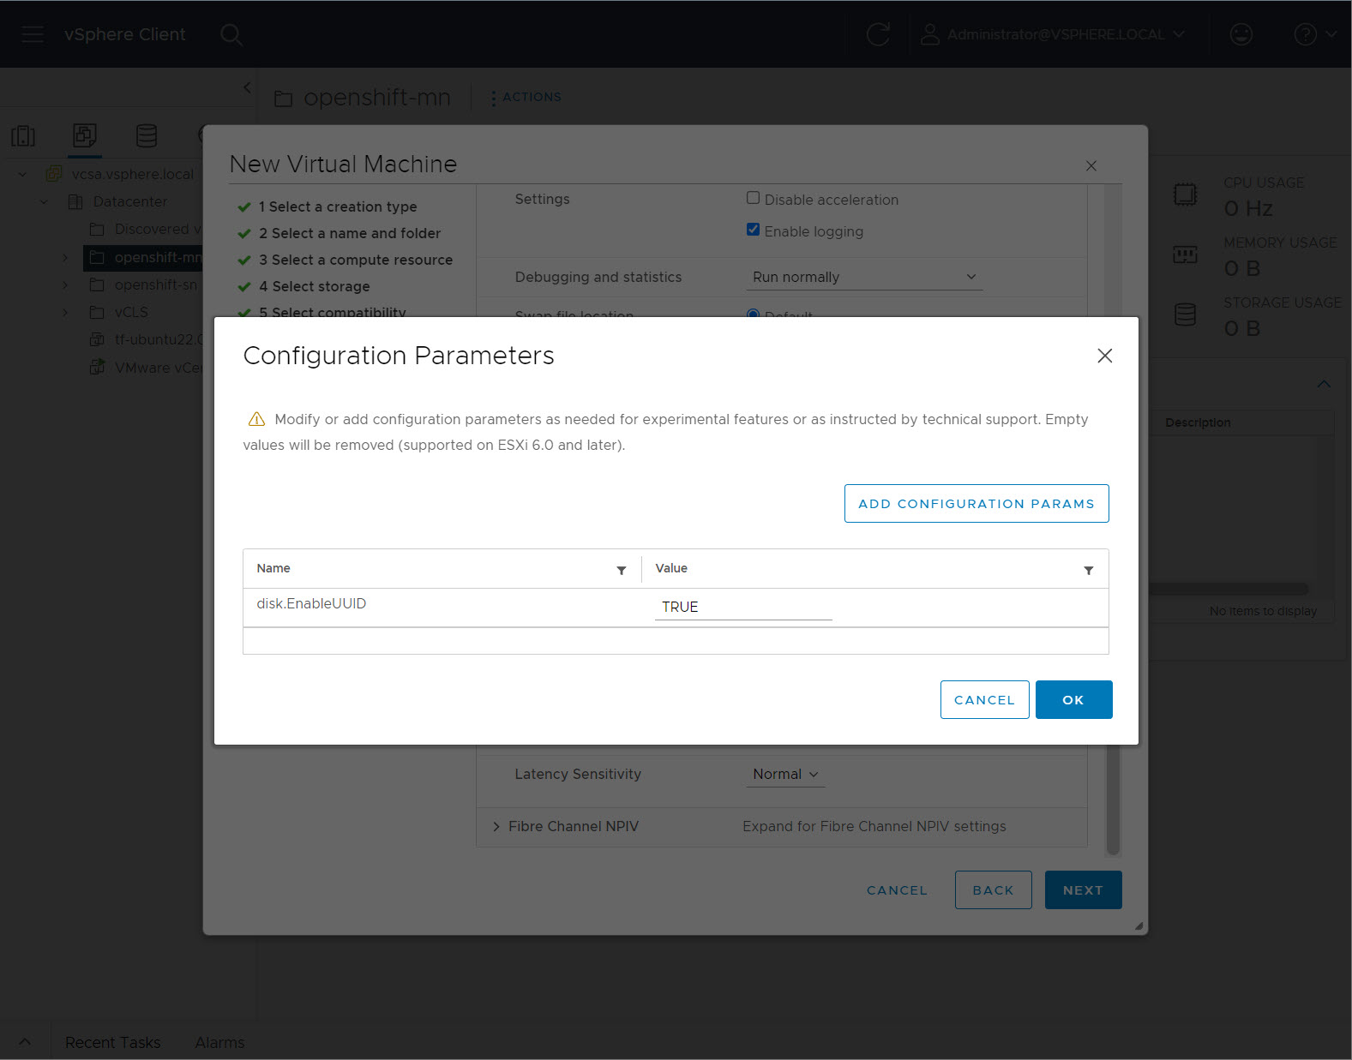Click the search magnifier icon
The image size is (1352, 1060).
click(231, 34)
